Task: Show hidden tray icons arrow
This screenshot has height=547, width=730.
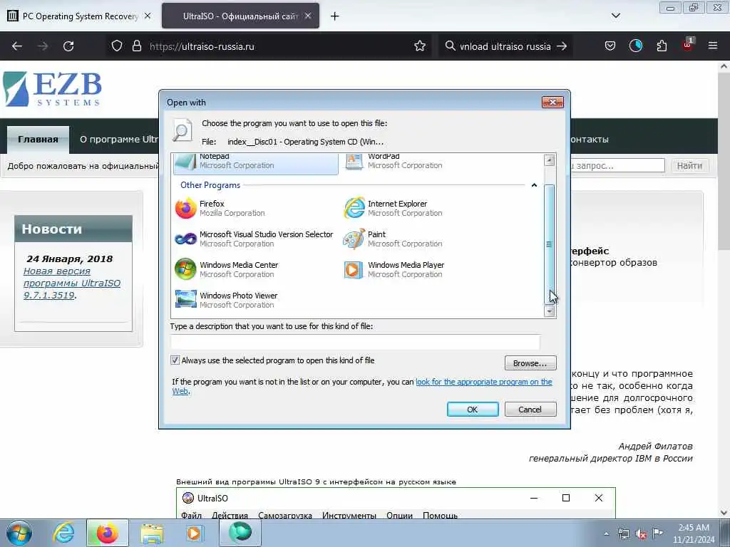Action: (x=606, y=534)
